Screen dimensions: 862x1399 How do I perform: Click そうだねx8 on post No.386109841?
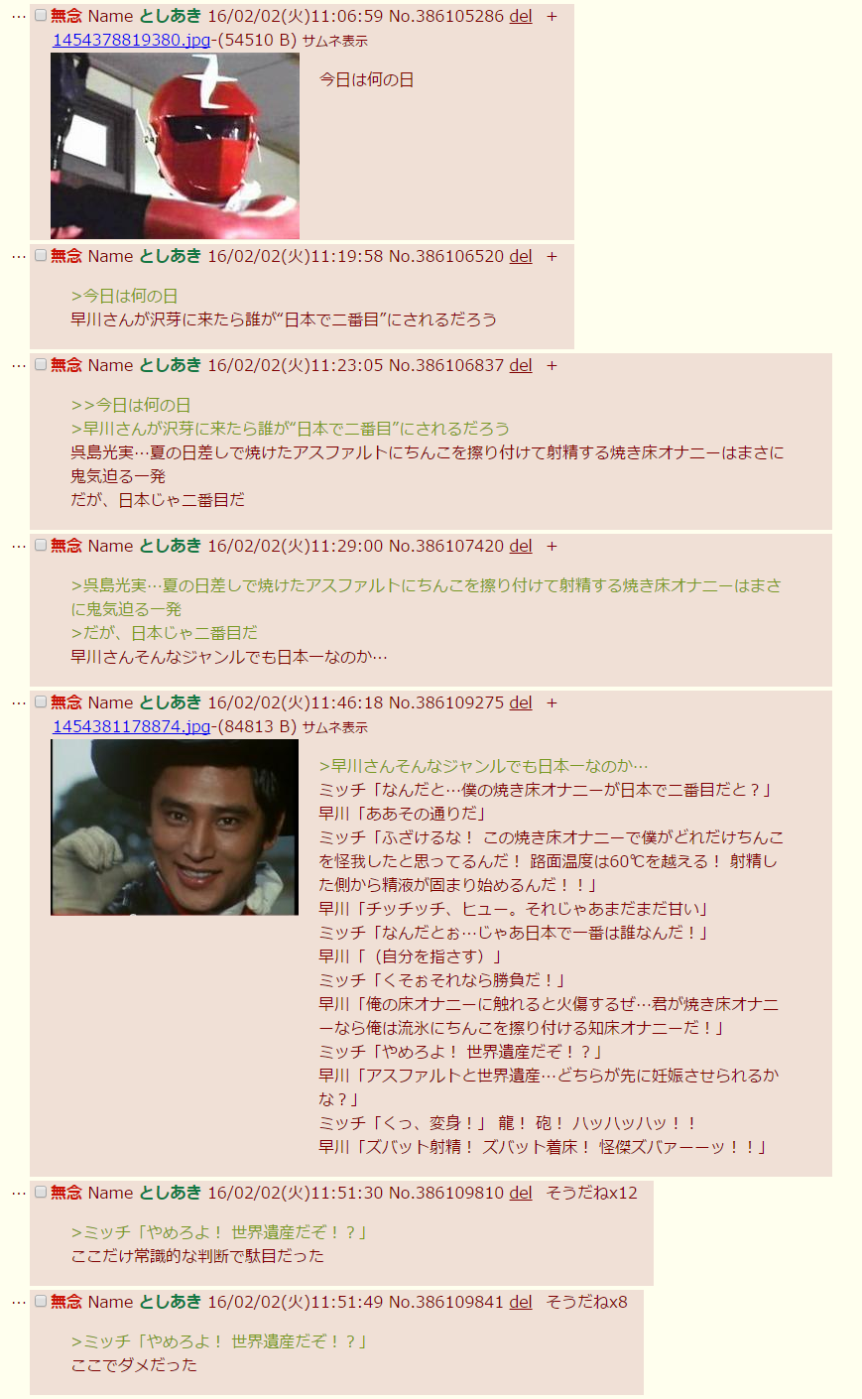(587, 1302)
